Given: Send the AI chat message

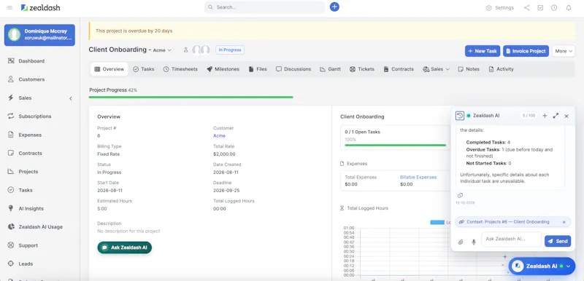Looking at the screenshot, I should click(x=558, y=241).
